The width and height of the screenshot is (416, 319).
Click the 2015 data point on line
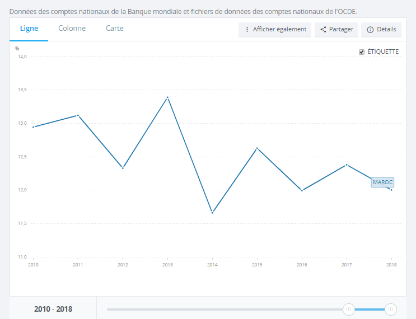257,148
